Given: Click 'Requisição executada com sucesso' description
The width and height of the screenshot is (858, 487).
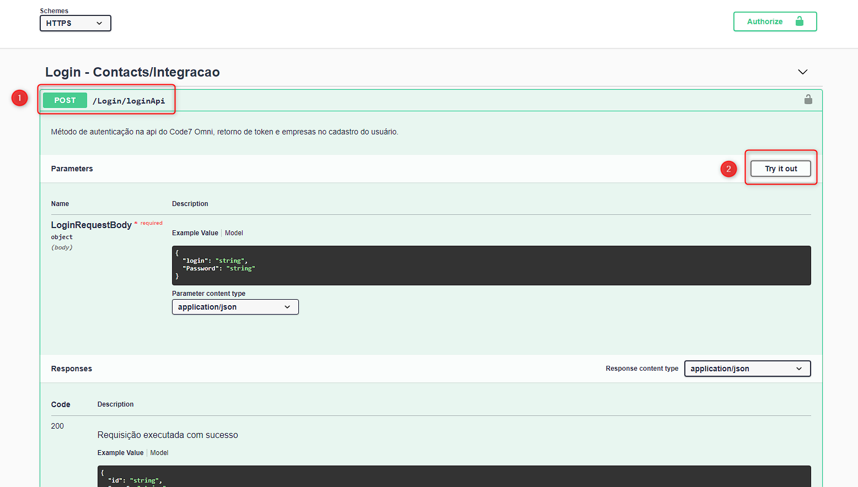Looking at the screenshot, I should tap(168, 435).
